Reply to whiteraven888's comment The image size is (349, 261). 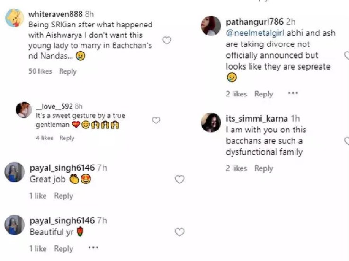coord(68,71)
